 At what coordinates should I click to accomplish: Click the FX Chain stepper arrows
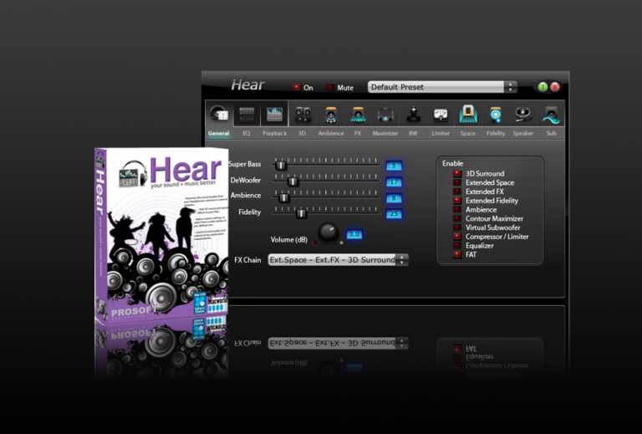point(402,260)
